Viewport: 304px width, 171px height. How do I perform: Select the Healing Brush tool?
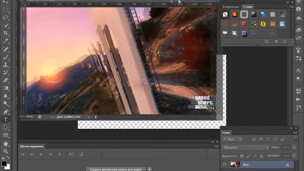pyautogui.click(x=6, y=49)
